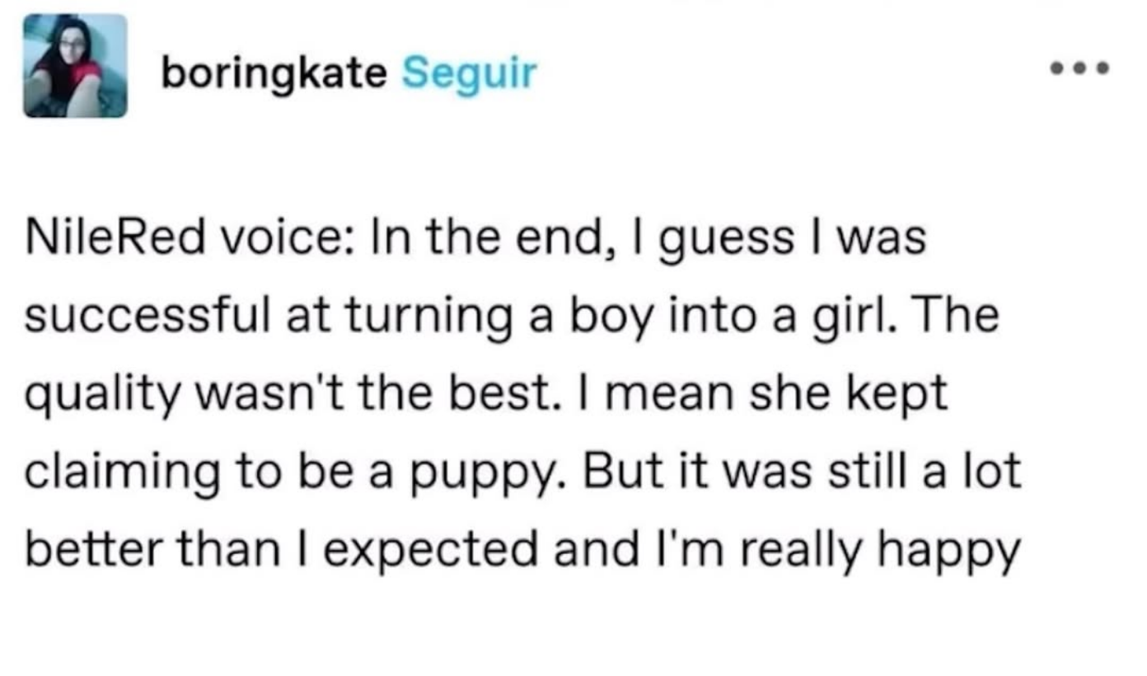Screen dimensions: 1147x676
Task: Open the three-dot post options menu
Action: tap(1080, 68)
